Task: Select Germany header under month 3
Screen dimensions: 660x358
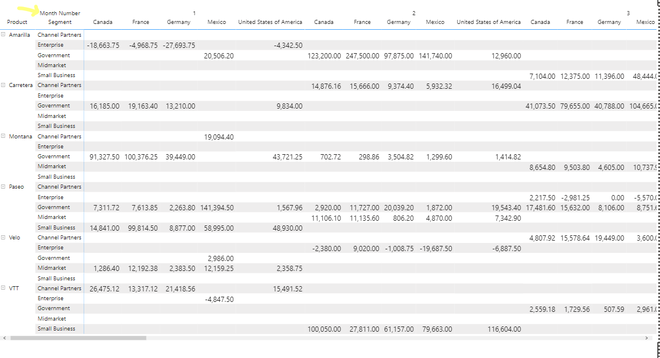Action: (609, 22)
